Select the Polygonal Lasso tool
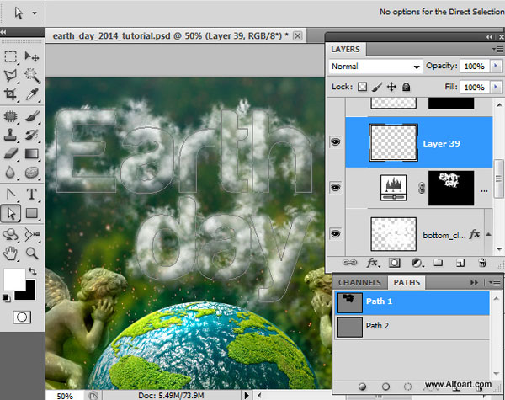505x400 pixels. [11, 76]
